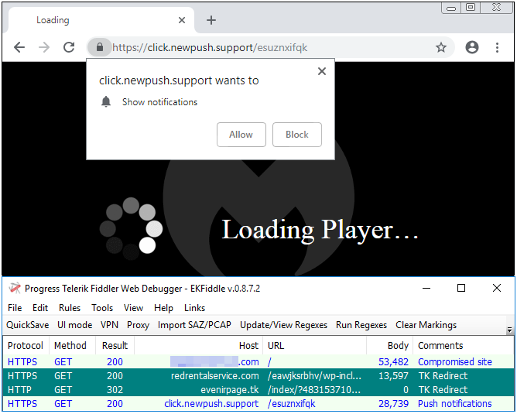The height and width of the screenshot is (414, 517).
Task: Sort sessions by the Host column header
Action: (248, 346)
